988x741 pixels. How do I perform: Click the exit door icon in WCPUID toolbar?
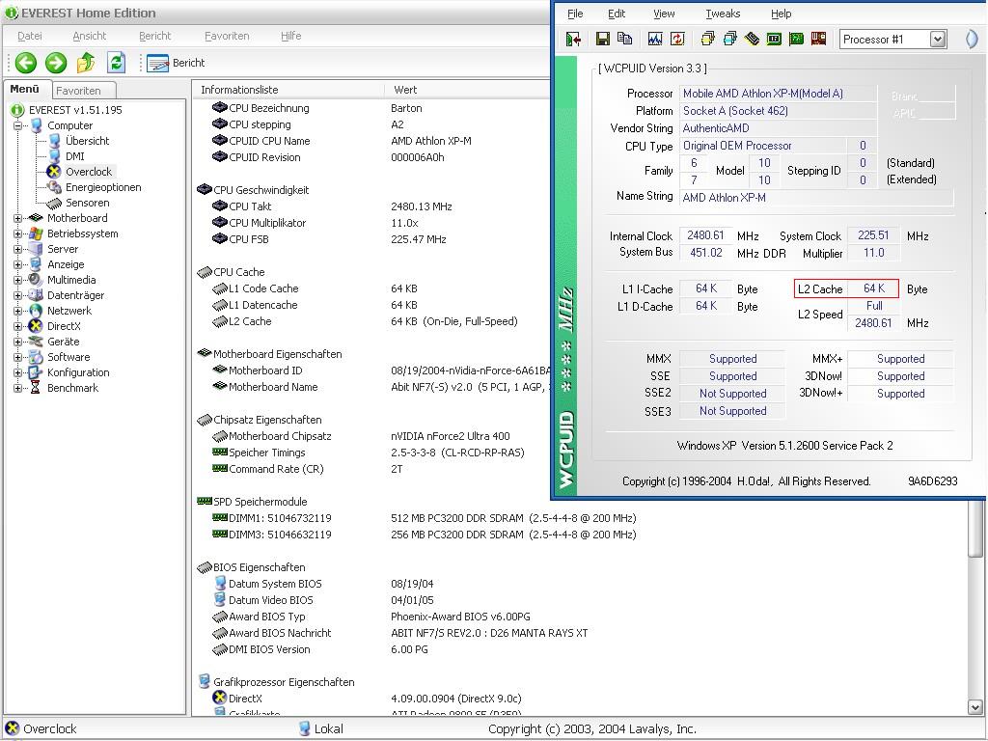click(573, 39)
